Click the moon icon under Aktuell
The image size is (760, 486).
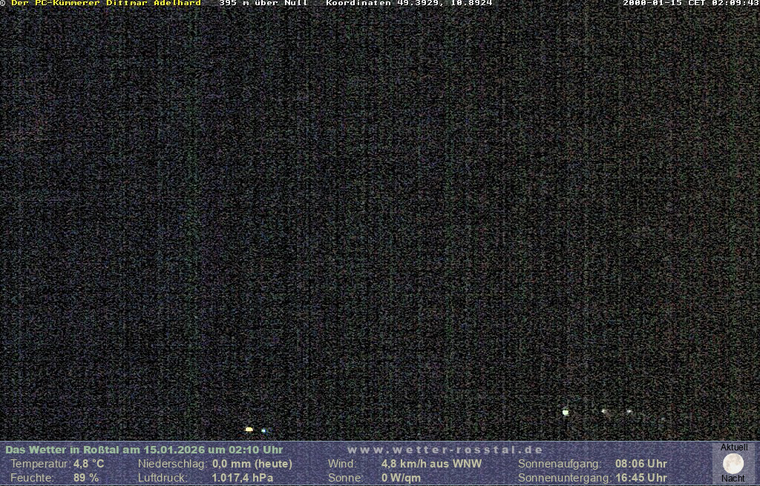pyautogui.click(x=733, y=463)
